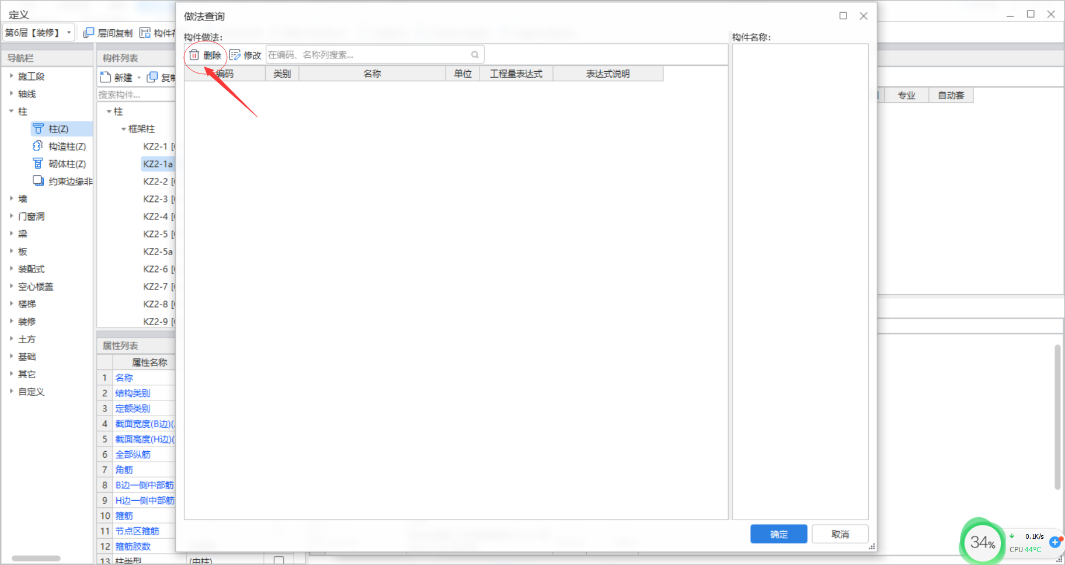The image size is (1065, 565).
Task: Maximize the 做法查询 dialog
Action: [843, 16]
